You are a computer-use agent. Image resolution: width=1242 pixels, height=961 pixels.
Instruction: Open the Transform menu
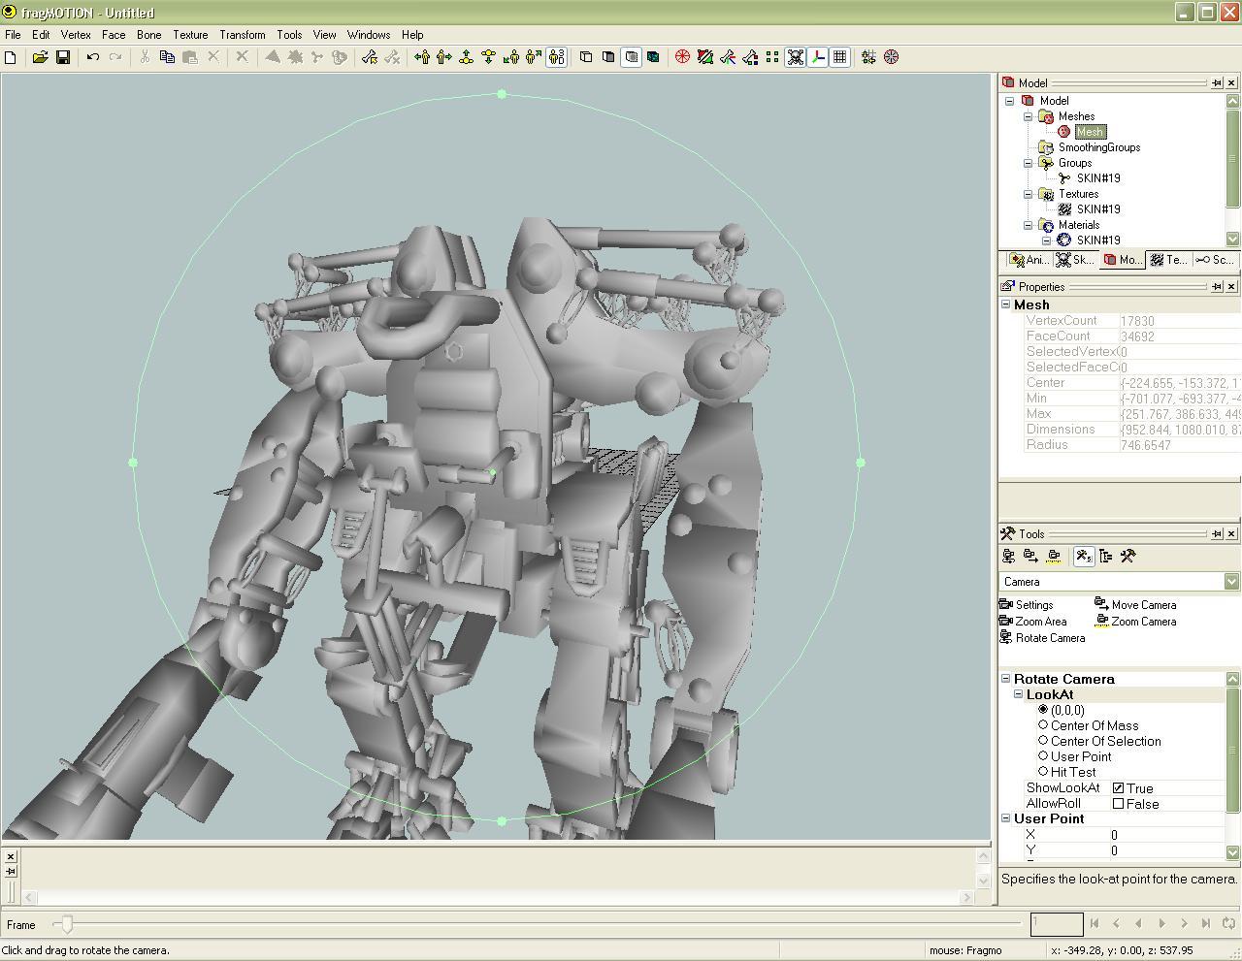point(242,34)
